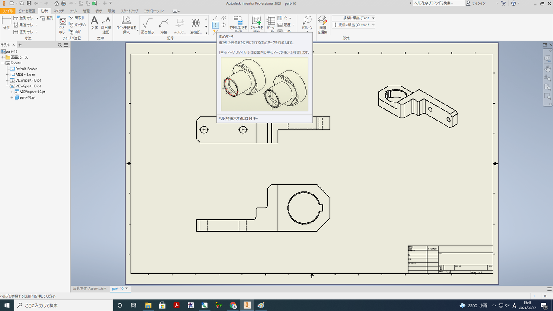The image size is (553, 311).
Task: Switch to 表示 ribbon tab
Action: coord(99,10)
